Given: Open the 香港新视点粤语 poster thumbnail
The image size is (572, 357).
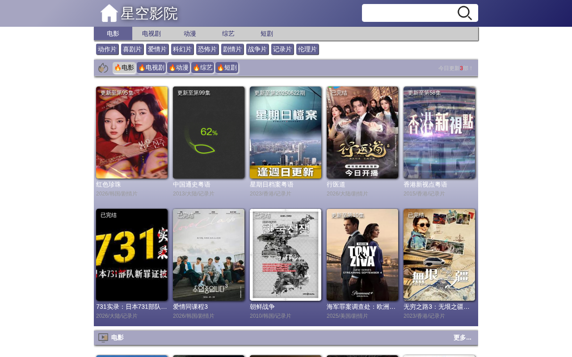Looking at the screenshot, I should point(439,133).
